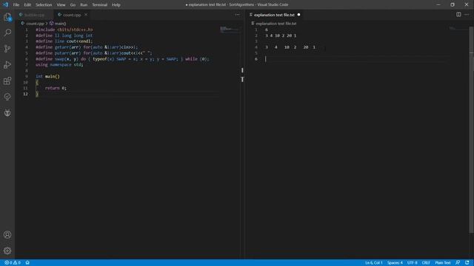Click the '#define line cout<<endl;' line

pos(64,41)
